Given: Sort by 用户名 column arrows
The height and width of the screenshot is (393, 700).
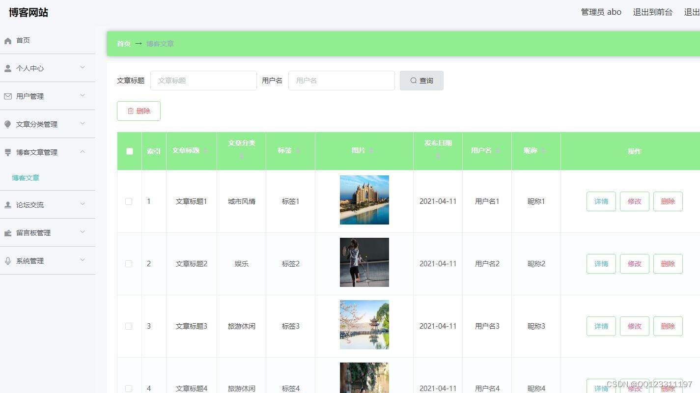Looking at the screenshot, I should coord(498,150).
